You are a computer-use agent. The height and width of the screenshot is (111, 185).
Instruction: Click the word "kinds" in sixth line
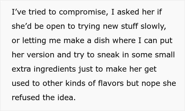click(75, 84)
